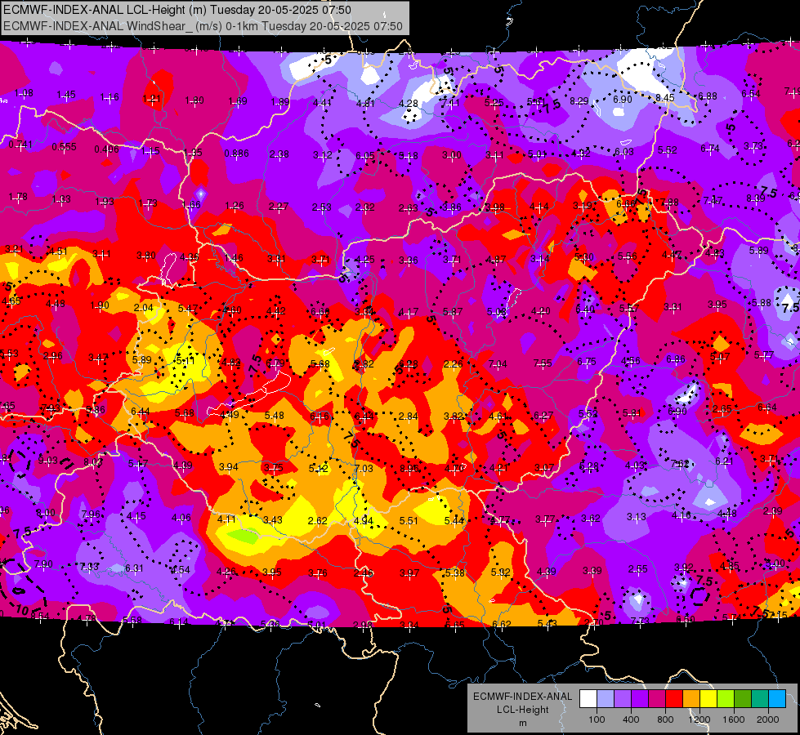The height and width of the screenshot is (735, 800).
Task: Click the wind shear value 2.04
Action: click(143, 308)
